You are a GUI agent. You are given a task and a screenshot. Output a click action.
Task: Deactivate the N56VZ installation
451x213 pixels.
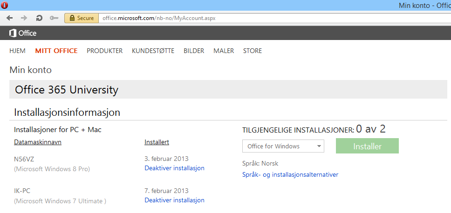174,168
